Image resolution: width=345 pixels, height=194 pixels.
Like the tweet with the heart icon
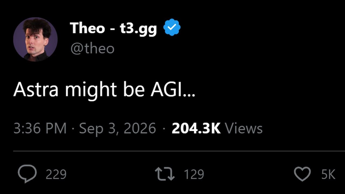tap(302, 174)
